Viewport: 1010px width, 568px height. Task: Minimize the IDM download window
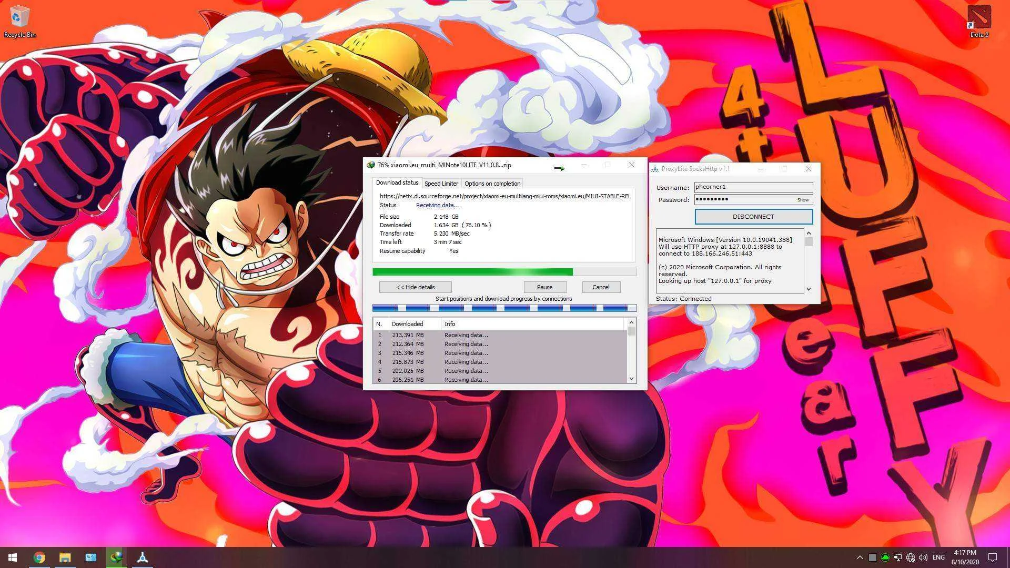click(584, 165)
